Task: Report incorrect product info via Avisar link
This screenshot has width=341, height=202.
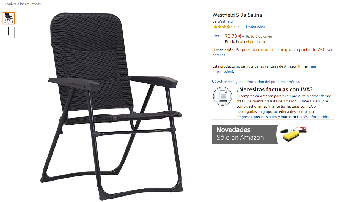Action: (258, 82)
